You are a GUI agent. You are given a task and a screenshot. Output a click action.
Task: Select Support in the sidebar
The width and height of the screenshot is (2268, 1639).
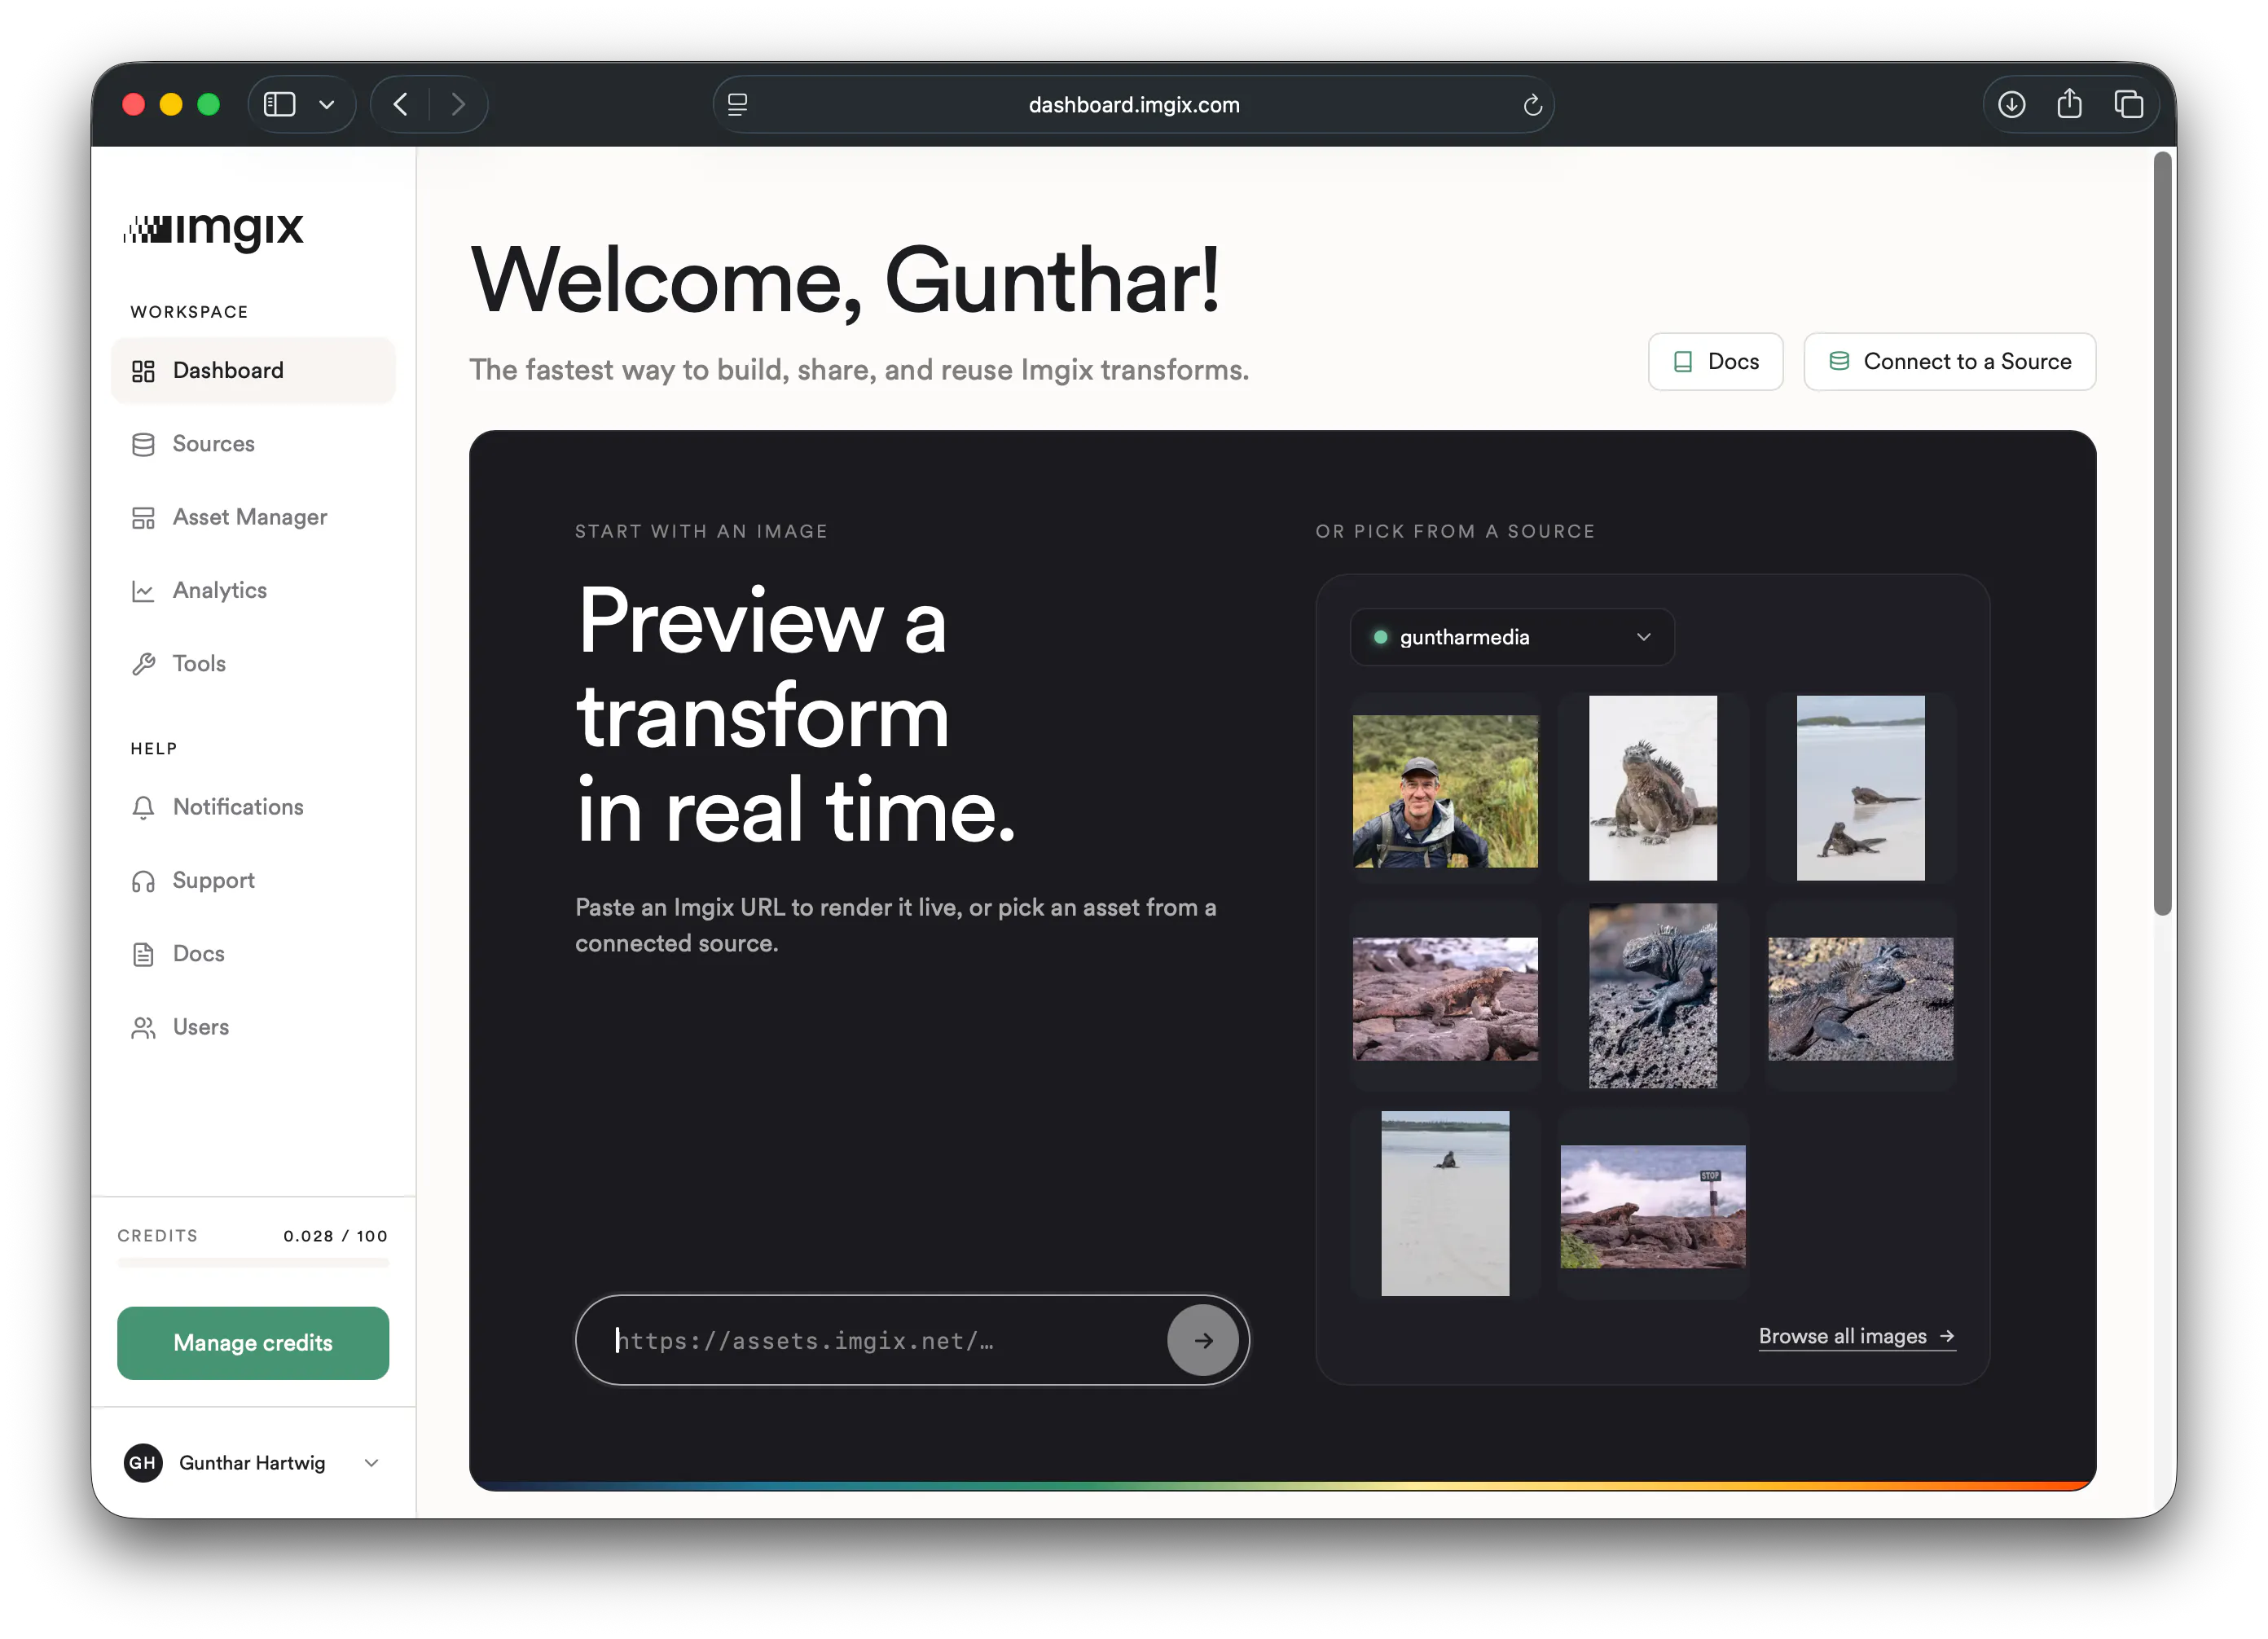click(253, 880)
